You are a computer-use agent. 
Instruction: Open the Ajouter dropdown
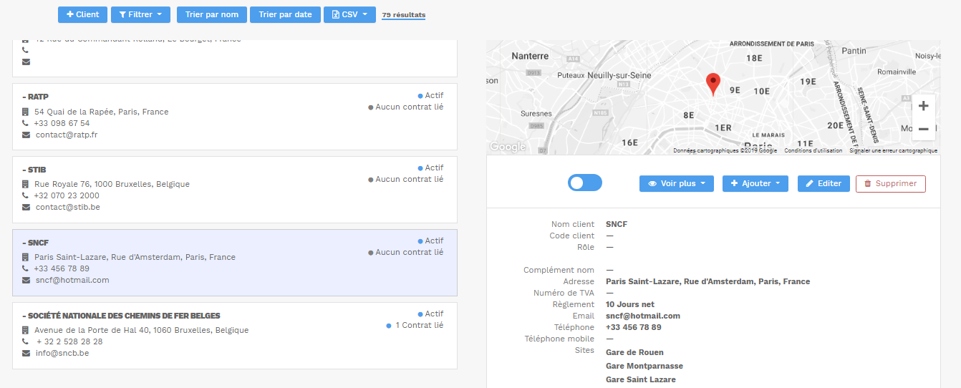[755, 183]
